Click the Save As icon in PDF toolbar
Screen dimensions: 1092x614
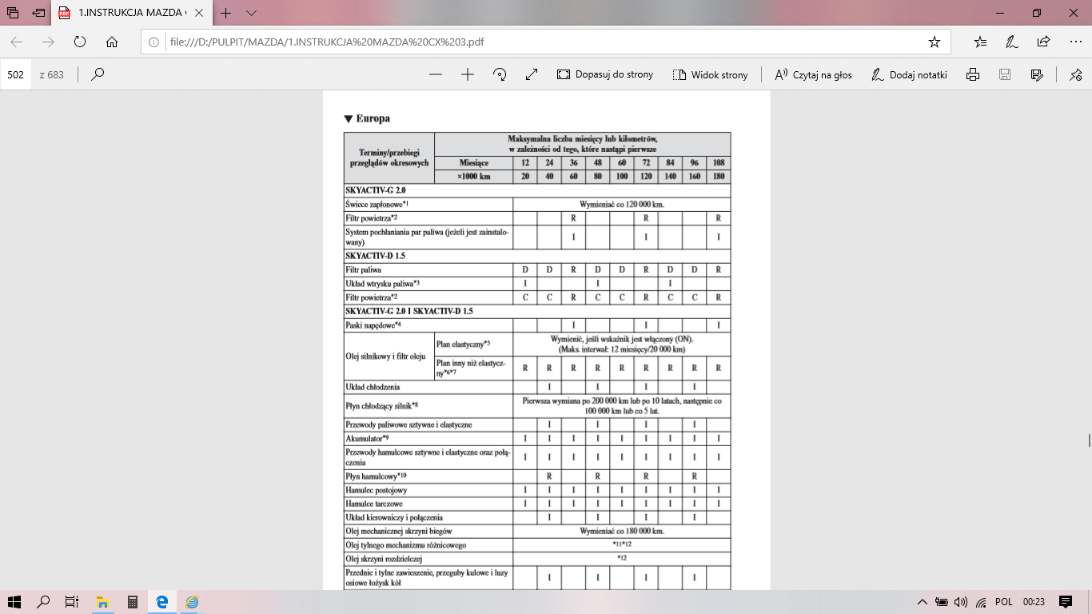tap(1037, 74)
